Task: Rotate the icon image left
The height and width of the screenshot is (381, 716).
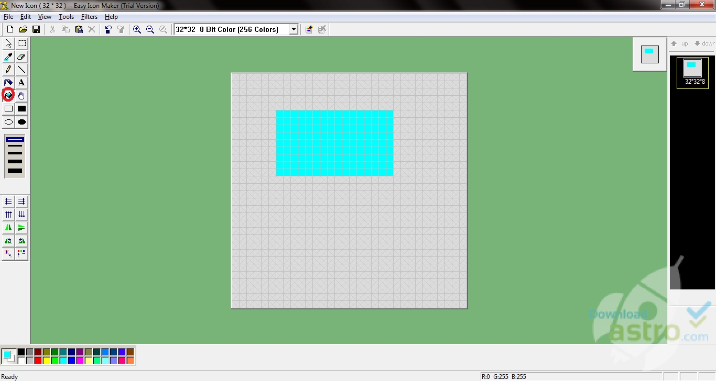Action: tap(8, 240)
